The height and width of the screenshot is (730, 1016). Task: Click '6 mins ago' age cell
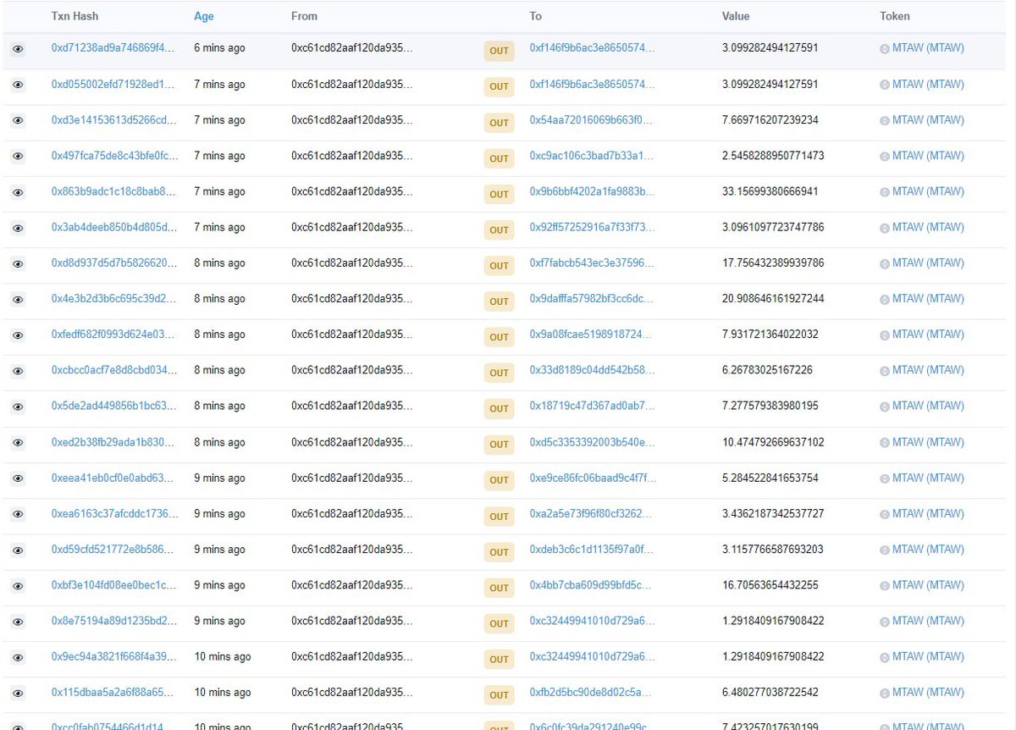[x=219, y=48]
